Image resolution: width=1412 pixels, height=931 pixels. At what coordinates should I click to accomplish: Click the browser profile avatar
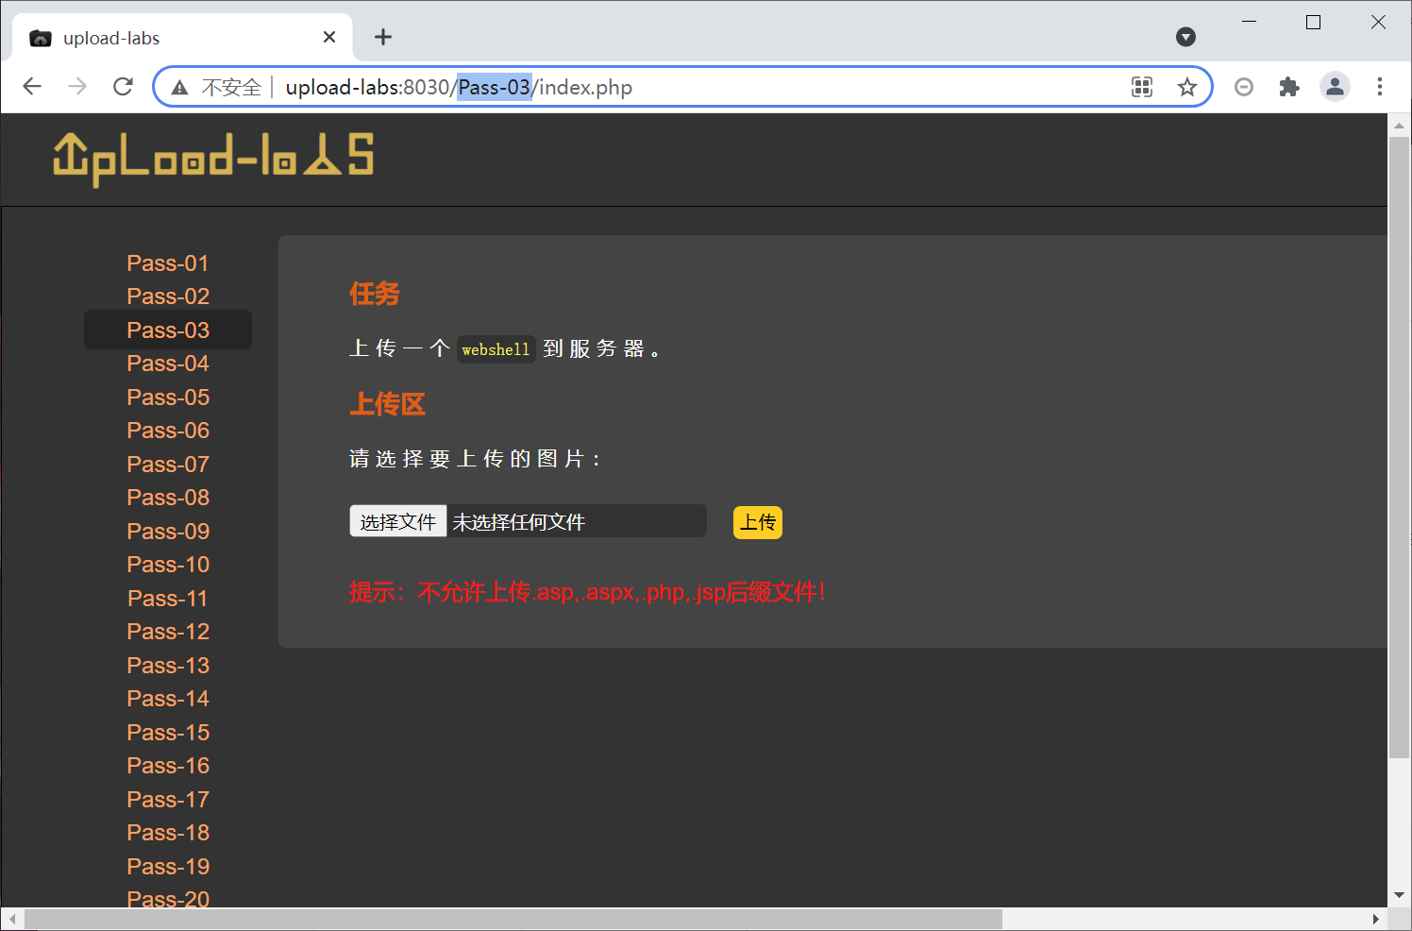1335,86
